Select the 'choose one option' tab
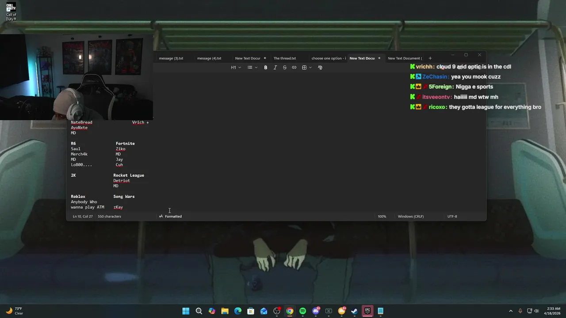The width and height of the screenshot is (566, 318). pyautogui.click(x=329, y=58)
